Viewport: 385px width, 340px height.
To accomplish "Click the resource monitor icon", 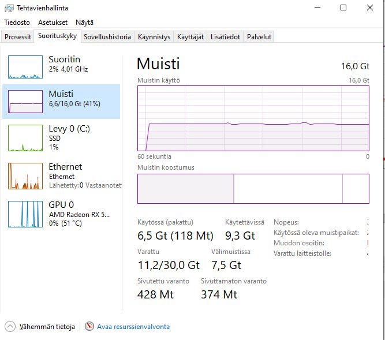I will pyautogui.click(x=89, y=327).
